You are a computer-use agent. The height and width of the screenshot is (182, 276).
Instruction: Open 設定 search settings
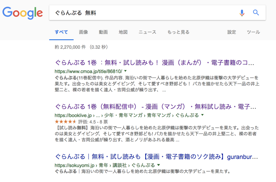tap(232, 32)
